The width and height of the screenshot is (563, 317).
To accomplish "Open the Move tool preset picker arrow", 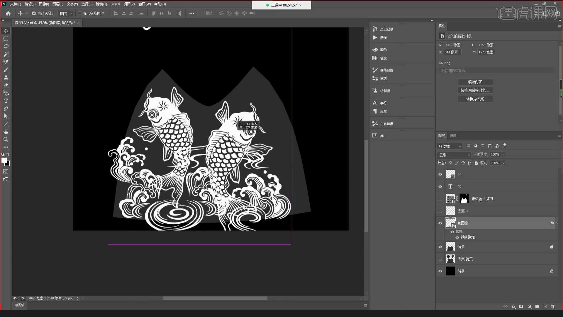I will point(26,14).
